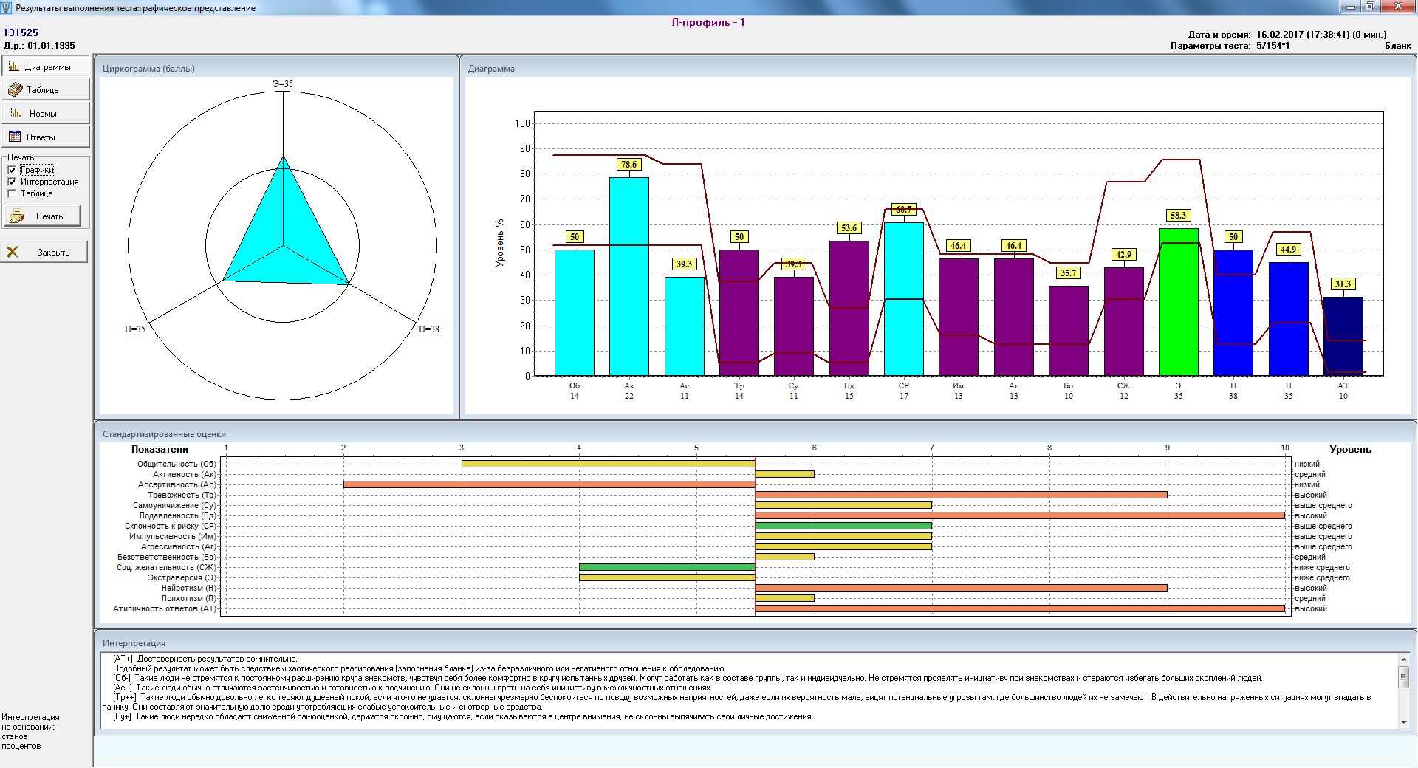Image resolution: width=1418 pixels, height=768 pixels.
Task: Minimize the results window
Action: tap(1350, 7)
